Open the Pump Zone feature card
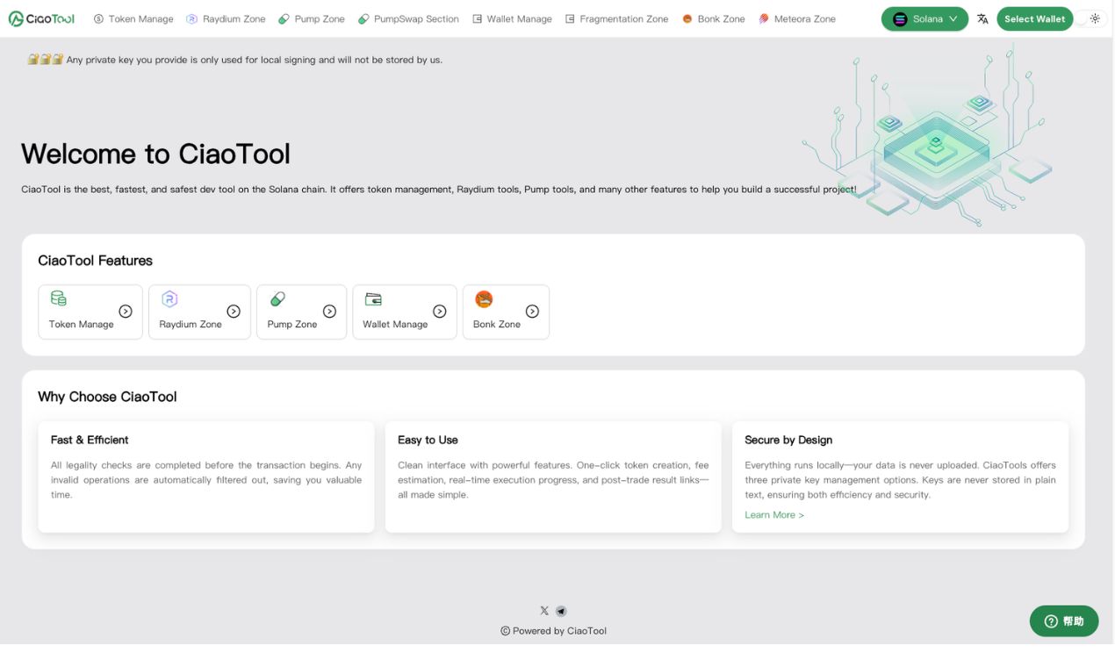 (x=301, y=312)
